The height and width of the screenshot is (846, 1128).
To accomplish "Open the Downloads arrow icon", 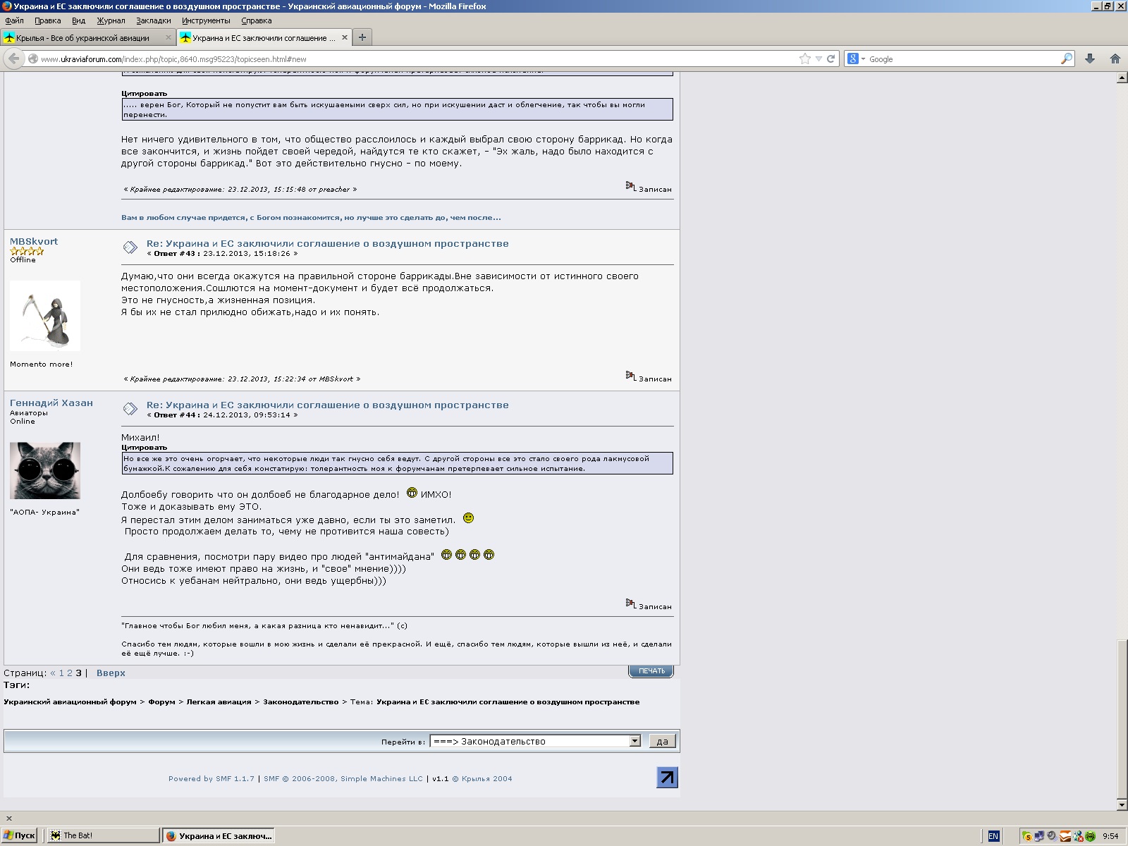I will (x=1090, y=59).
